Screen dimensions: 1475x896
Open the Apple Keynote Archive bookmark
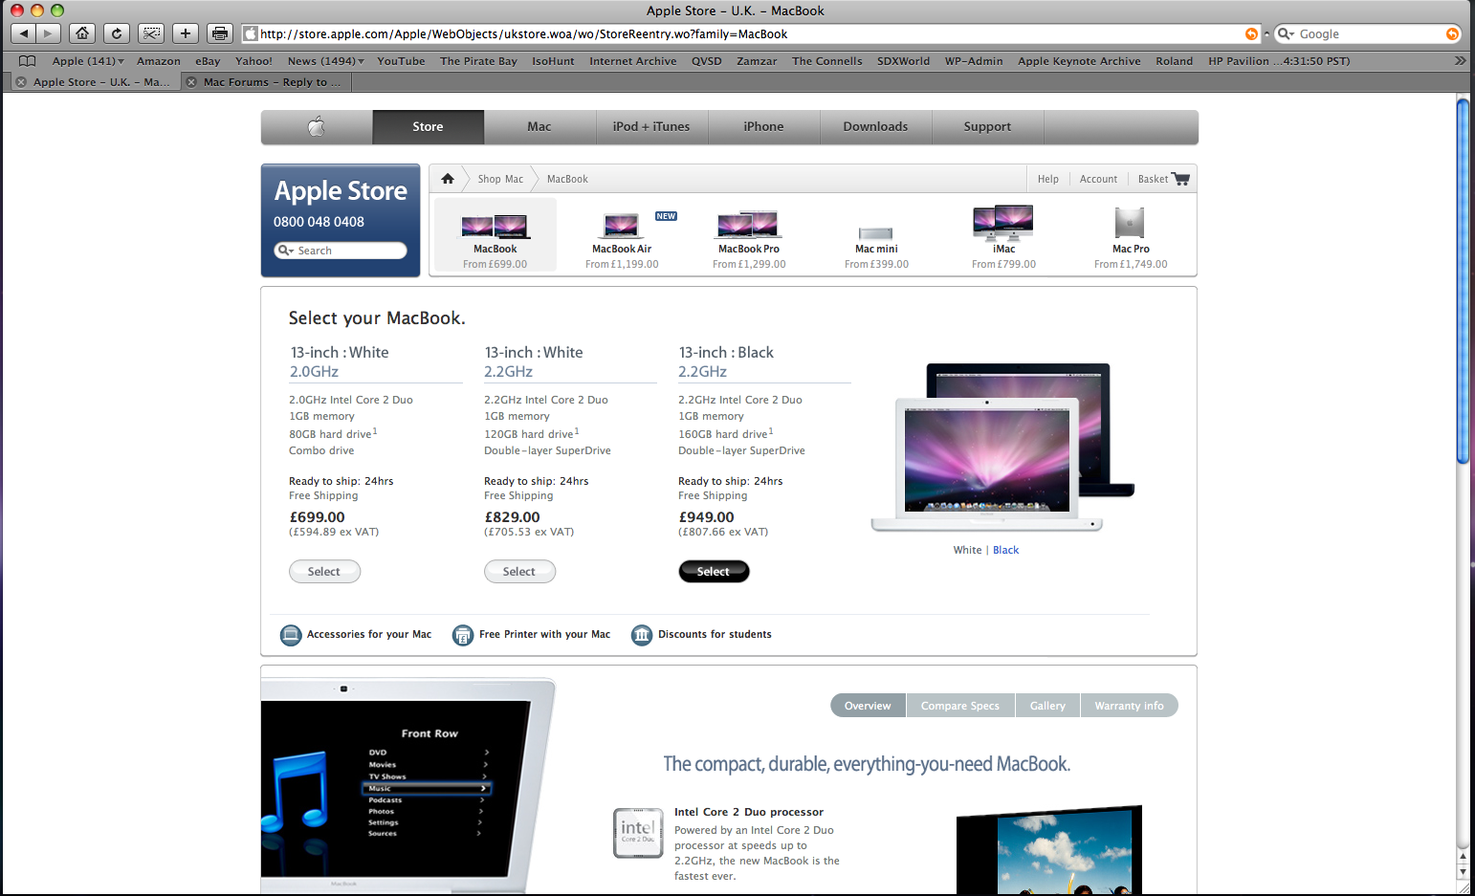(1079, 61)
